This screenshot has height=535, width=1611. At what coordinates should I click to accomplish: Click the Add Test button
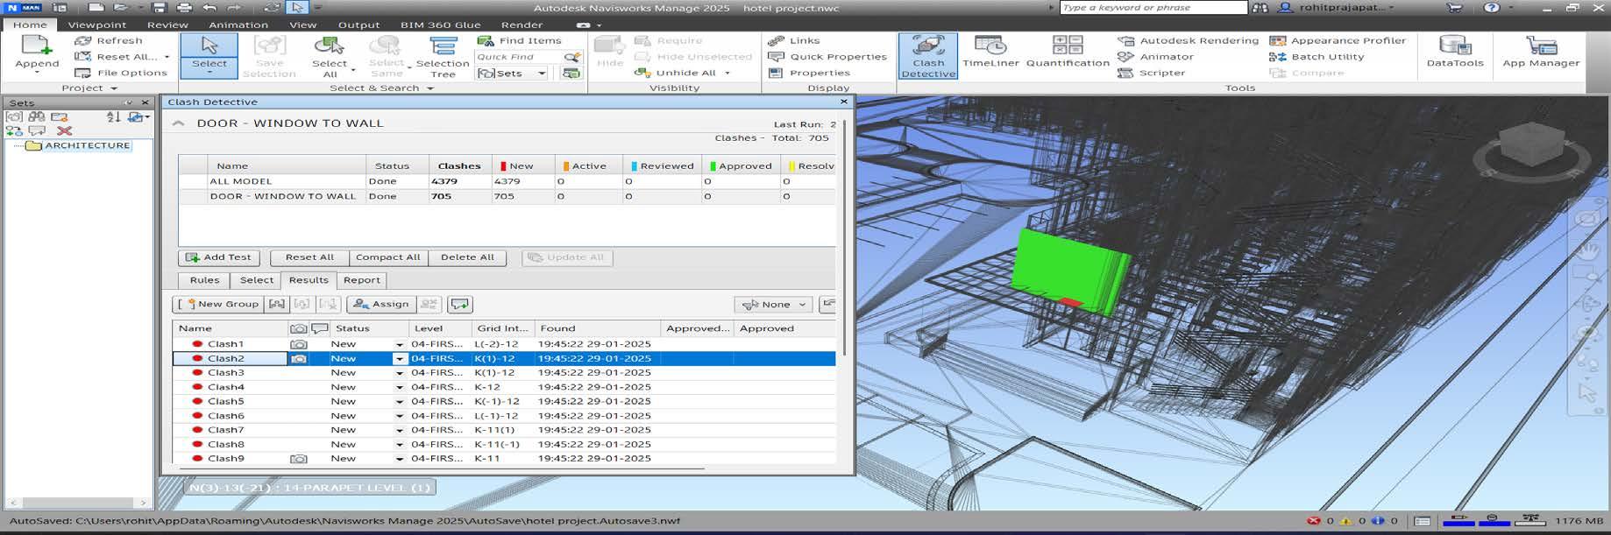(x=219, y=257)
